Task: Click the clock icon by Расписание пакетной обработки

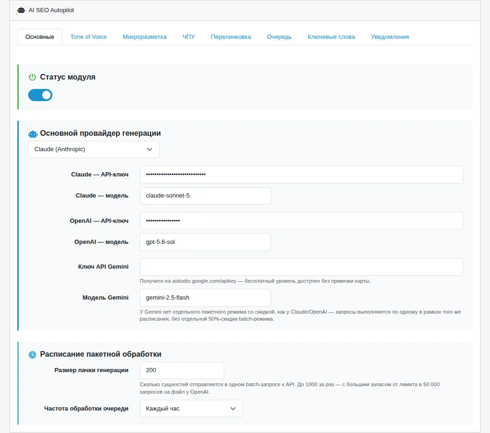Action: pyautogui.click(x=32, y=355)
